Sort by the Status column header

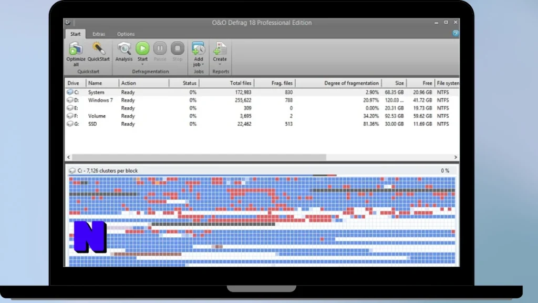[x=184, y=83]
